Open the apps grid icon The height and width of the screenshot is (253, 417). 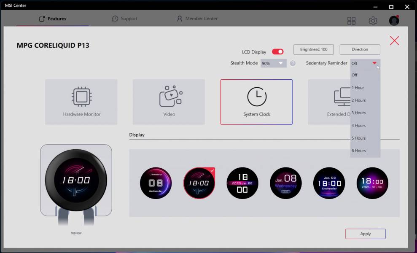pyautogui.click(x=351, y=21)
